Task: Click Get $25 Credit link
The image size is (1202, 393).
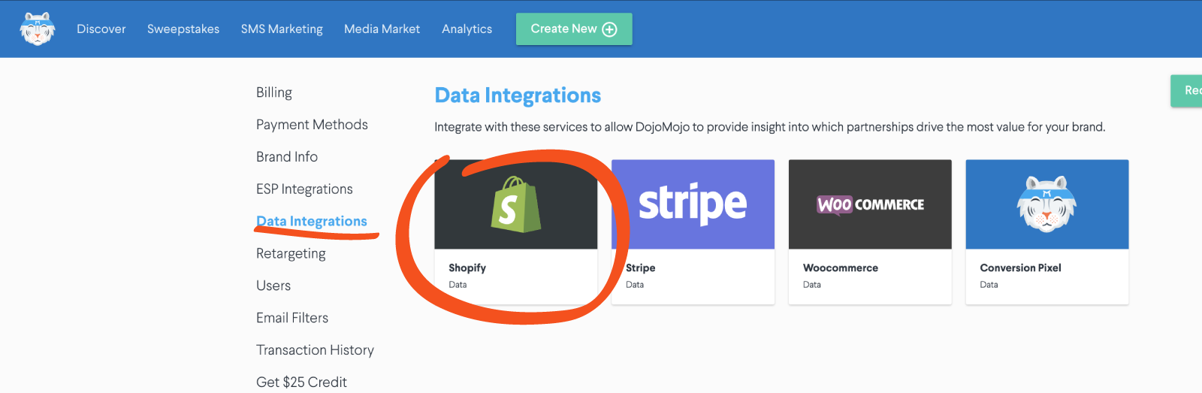Action: (x=301, y=382)
